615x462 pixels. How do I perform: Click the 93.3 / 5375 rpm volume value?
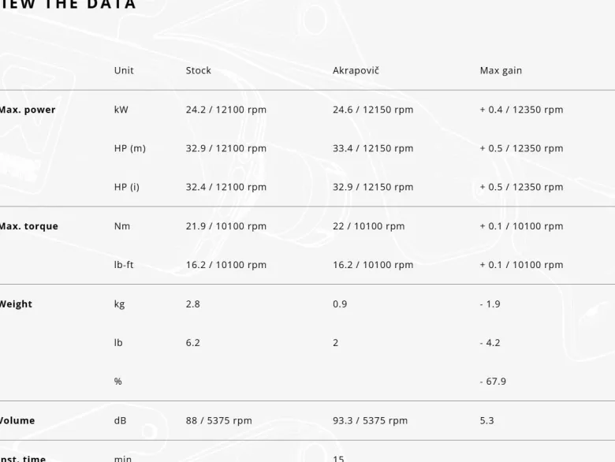pyautogui.click(x=371, y=420)
